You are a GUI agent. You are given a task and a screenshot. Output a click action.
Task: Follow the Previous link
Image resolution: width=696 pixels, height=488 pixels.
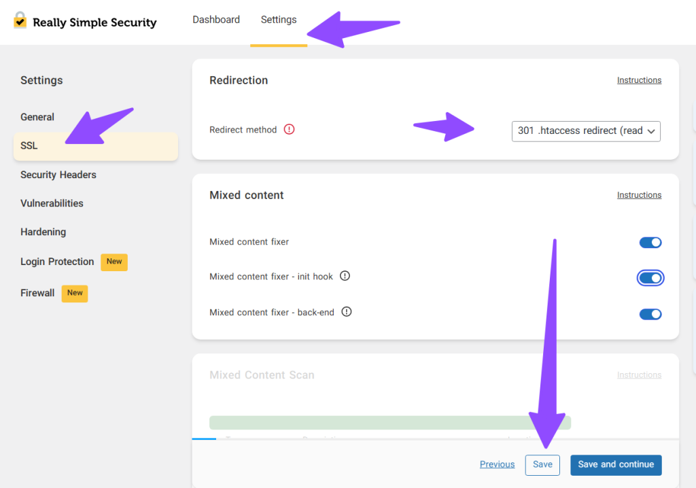497,464
